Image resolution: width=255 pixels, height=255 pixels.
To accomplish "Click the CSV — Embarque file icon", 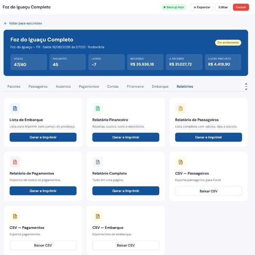I will click(x=98, y=216).
